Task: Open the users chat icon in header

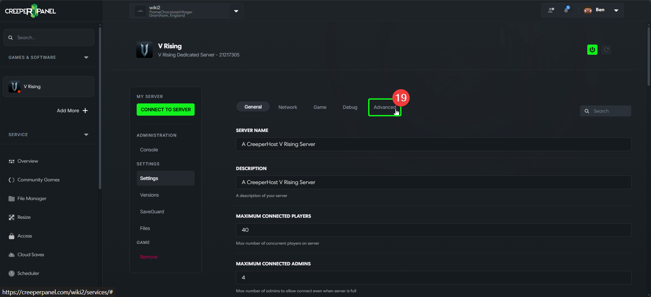Action: coord(551,10)
